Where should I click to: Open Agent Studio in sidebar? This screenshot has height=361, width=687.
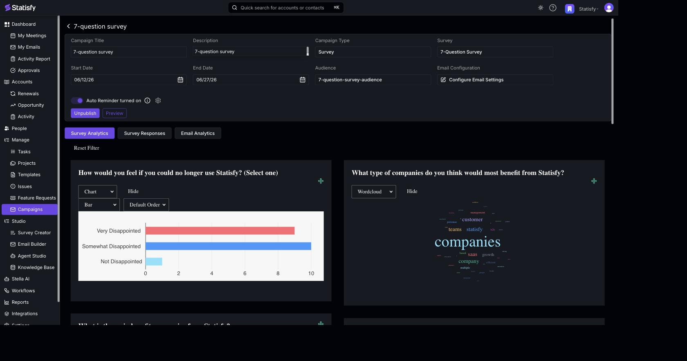click(32, 256)
